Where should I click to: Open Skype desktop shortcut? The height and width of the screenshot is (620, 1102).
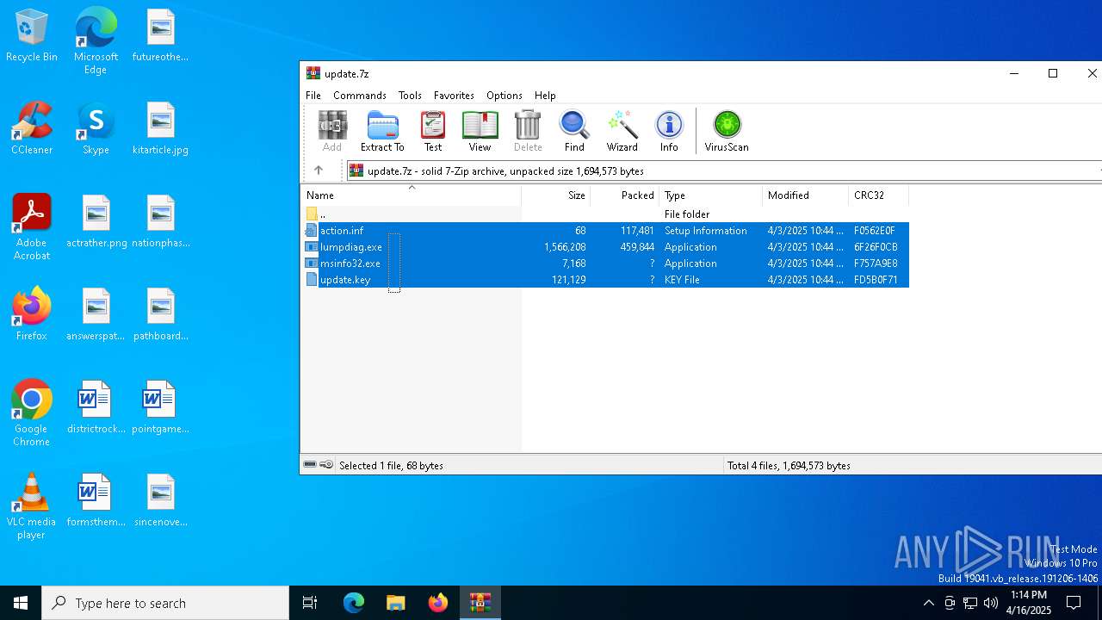96,128
